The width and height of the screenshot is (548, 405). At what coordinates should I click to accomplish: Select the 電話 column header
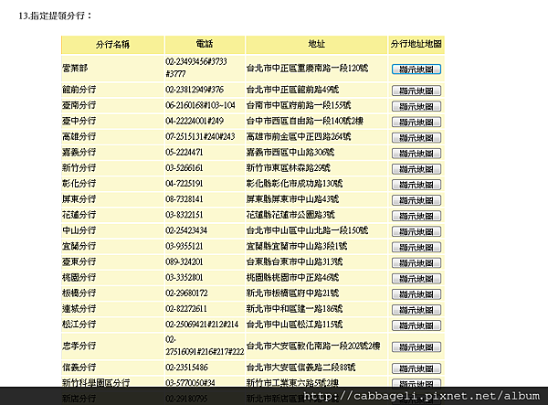(205, 45)
